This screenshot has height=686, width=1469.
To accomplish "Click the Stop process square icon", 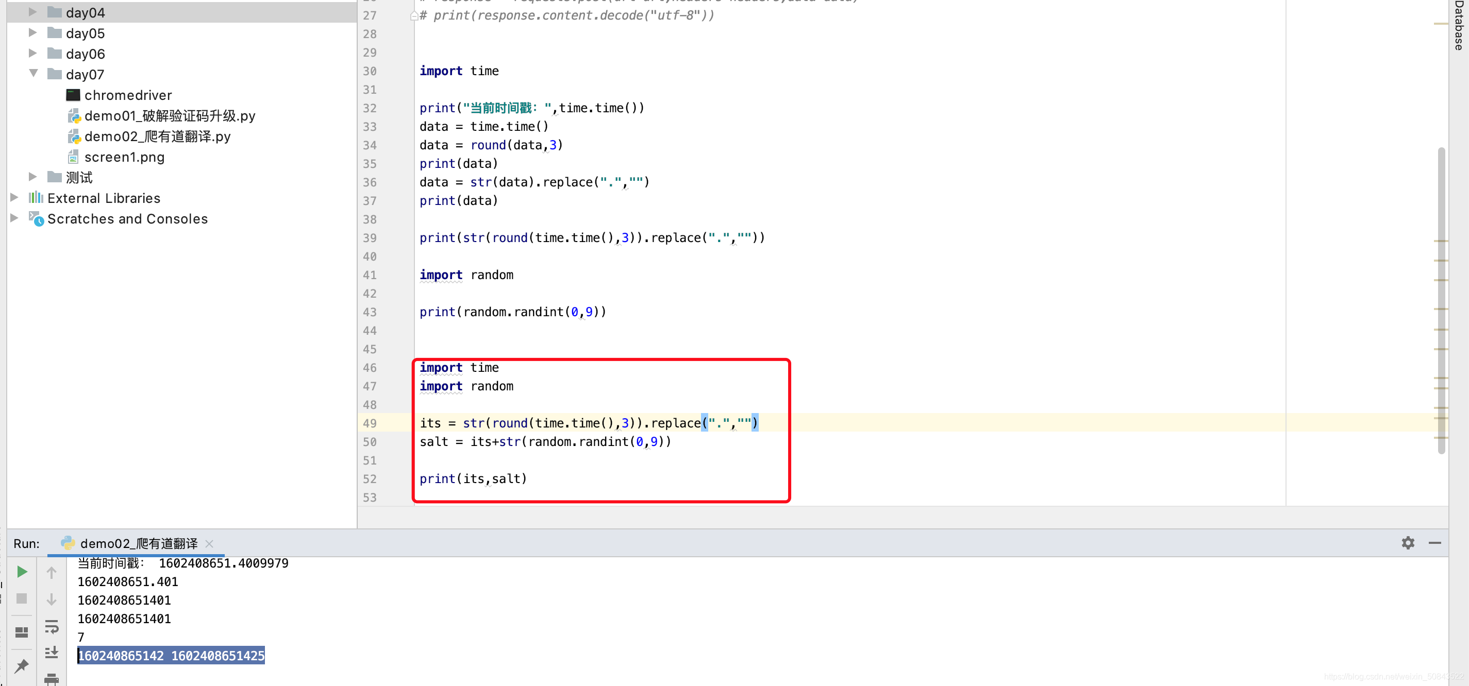I will pos(22,598).
